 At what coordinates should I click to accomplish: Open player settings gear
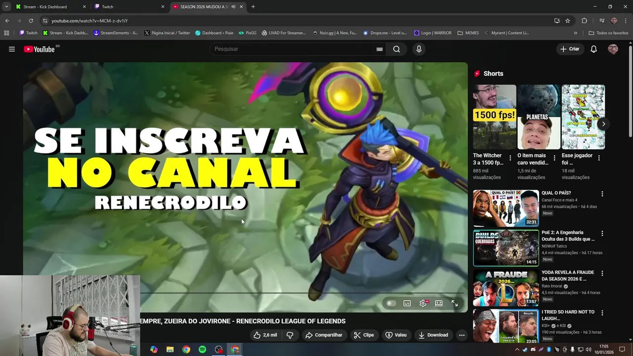[423, 303]
